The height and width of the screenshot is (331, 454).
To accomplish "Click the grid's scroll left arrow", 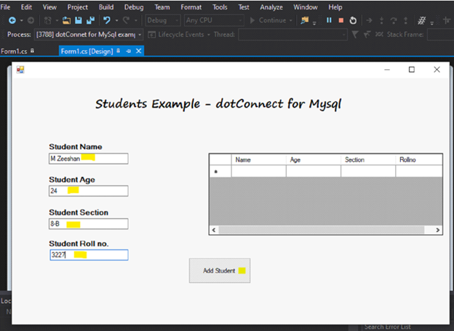I will point(214,230).
